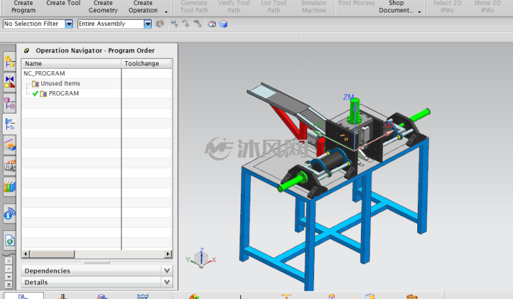Open the globe document sidebar tab
This screenshot has width=513, height=299.
pos(9,241)
